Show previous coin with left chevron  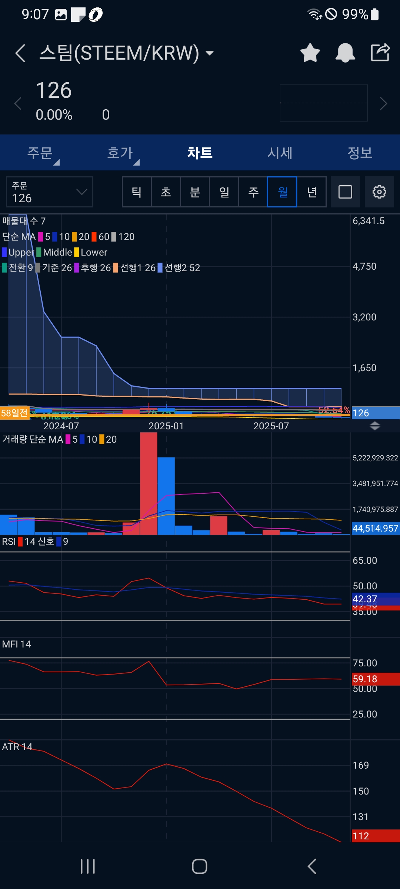[x=17, y=103]
